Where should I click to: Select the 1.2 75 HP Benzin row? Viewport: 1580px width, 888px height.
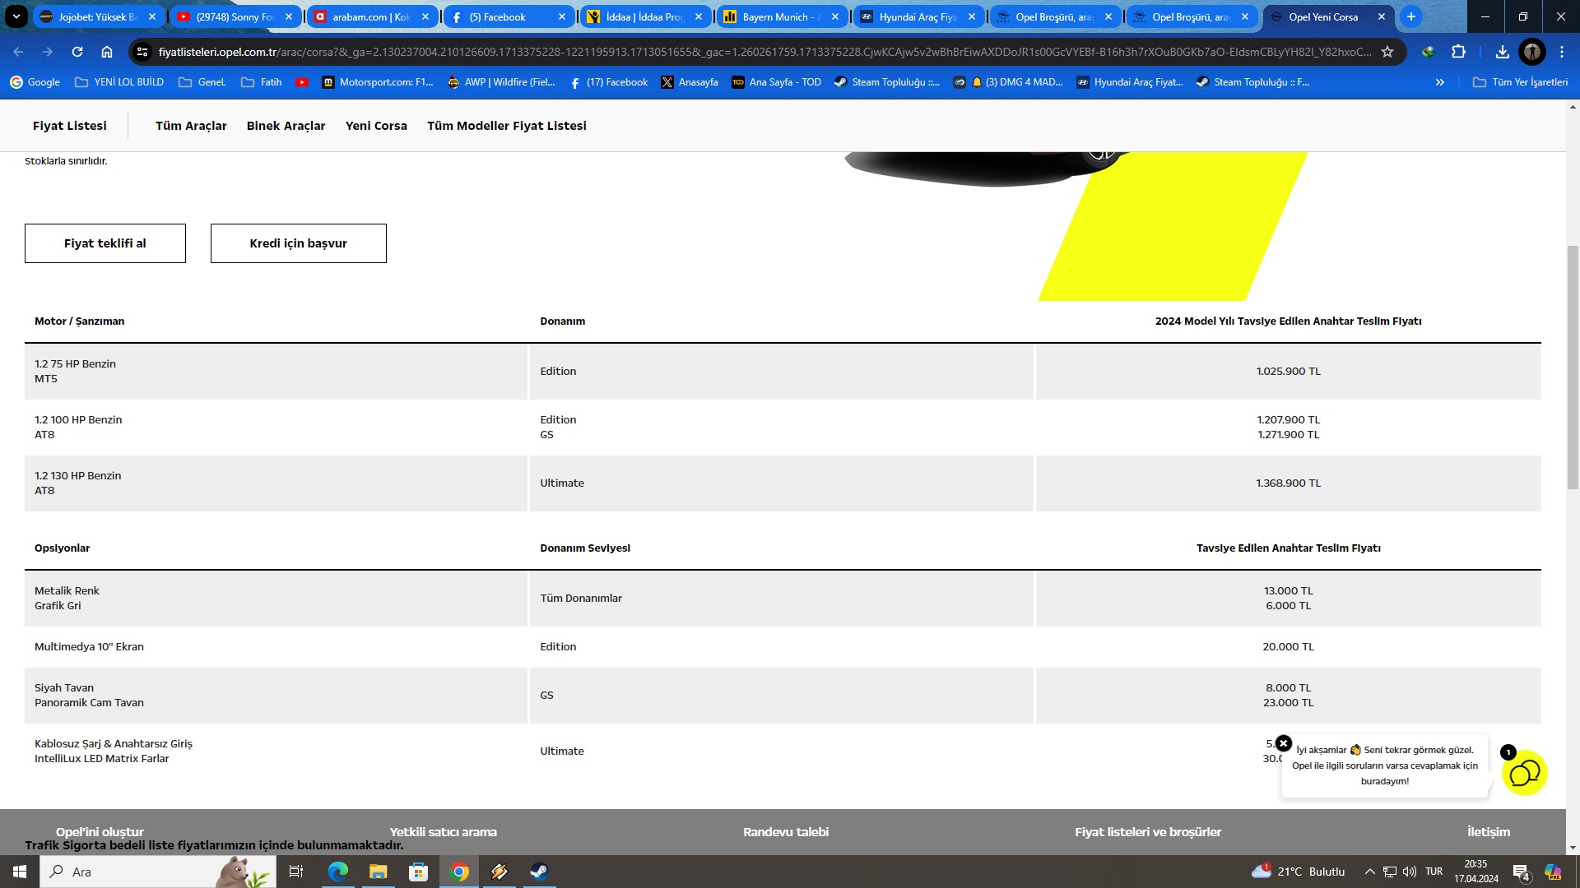tap(783, 372)
